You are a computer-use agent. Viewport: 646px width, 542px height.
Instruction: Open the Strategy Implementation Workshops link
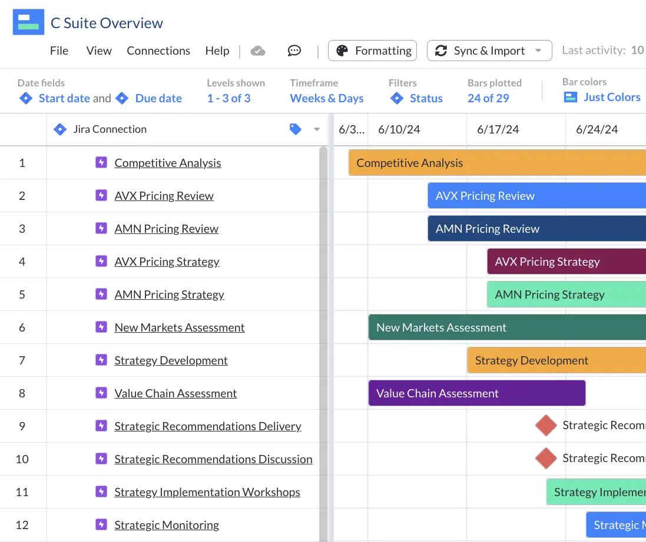[207, 492]
